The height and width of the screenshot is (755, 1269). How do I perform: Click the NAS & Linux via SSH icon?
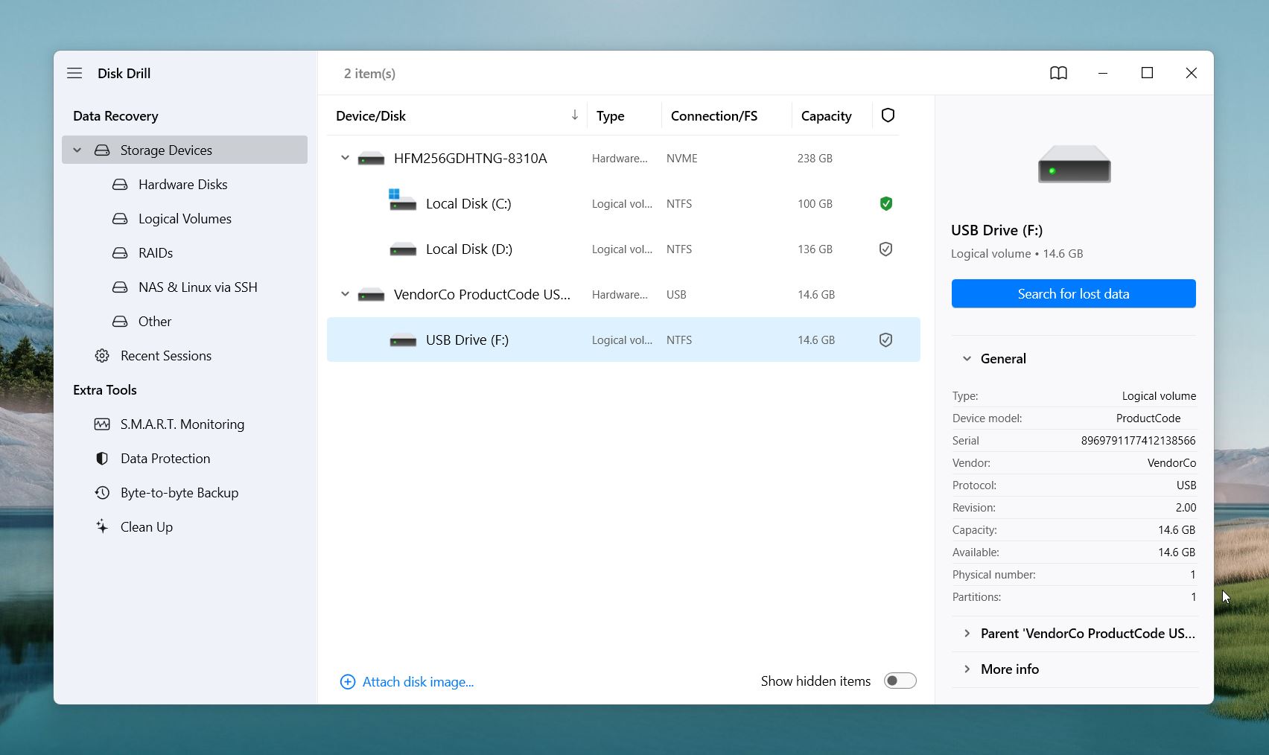pos(120,287)
